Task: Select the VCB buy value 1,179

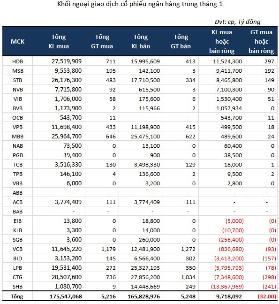Action: (108, 249)
